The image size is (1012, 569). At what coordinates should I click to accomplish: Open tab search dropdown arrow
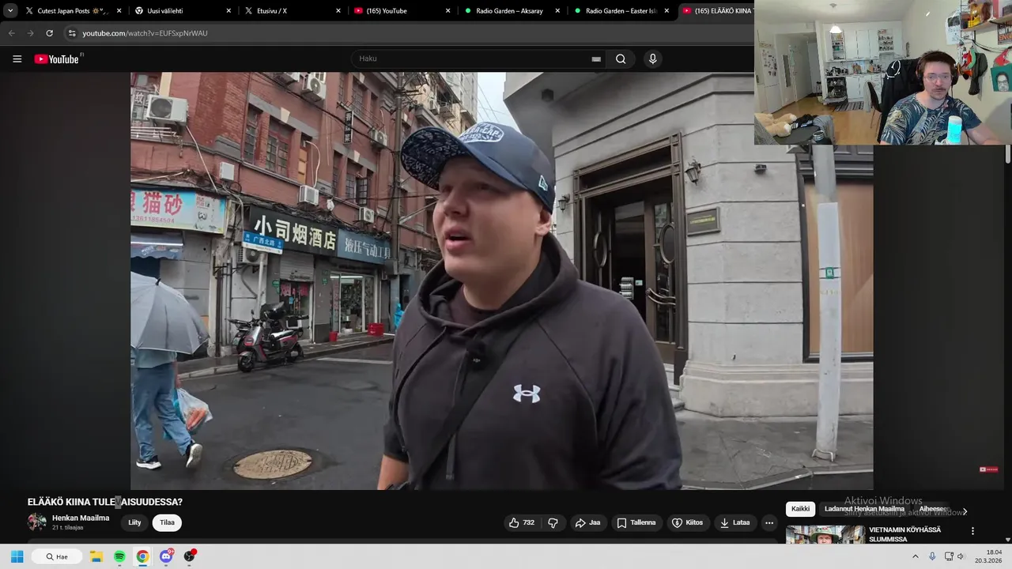[x=10, y=11]
